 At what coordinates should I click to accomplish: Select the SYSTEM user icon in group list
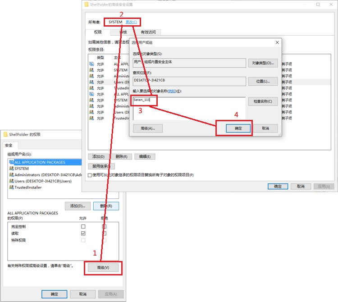[x=11, y=169]
